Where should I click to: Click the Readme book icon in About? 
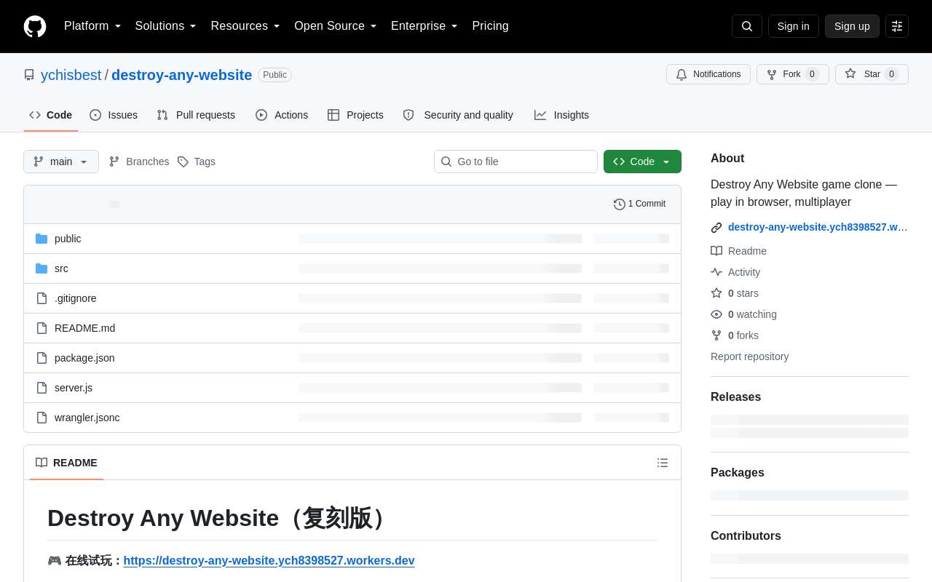coord(716,251)
